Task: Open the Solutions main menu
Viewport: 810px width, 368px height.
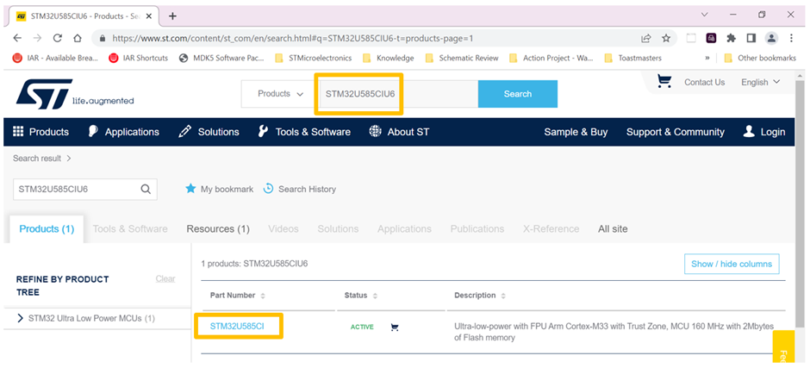Action: (209, 132)
